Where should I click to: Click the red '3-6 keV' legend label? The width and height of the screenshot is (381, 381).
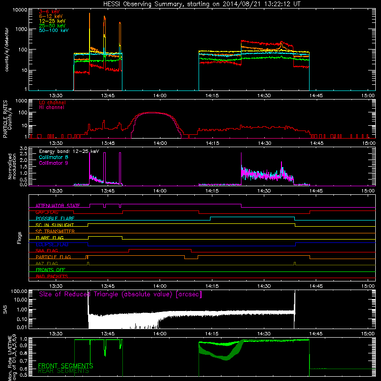pos(50,11)
